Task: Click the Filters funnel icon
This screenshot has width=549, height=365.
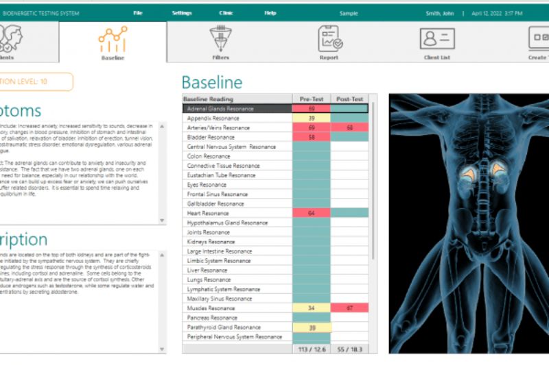Action: click(220, 38)
